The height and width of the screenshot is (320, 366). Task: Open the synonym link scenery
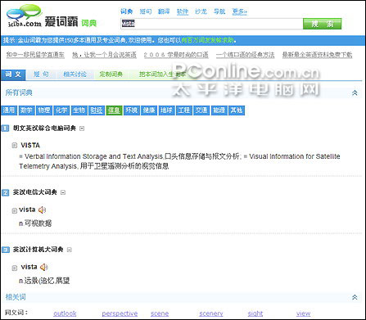coord(211,313)
